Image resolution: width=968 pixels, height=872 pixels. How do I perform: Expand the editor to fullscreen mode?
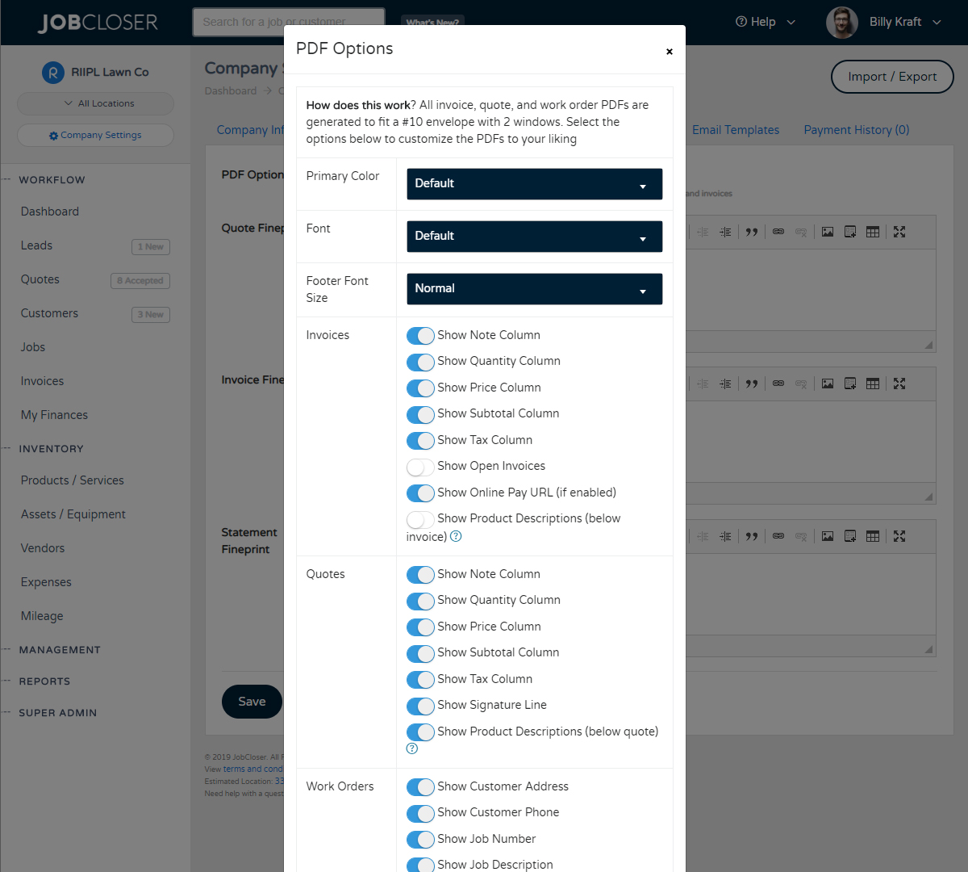point(899,232)
